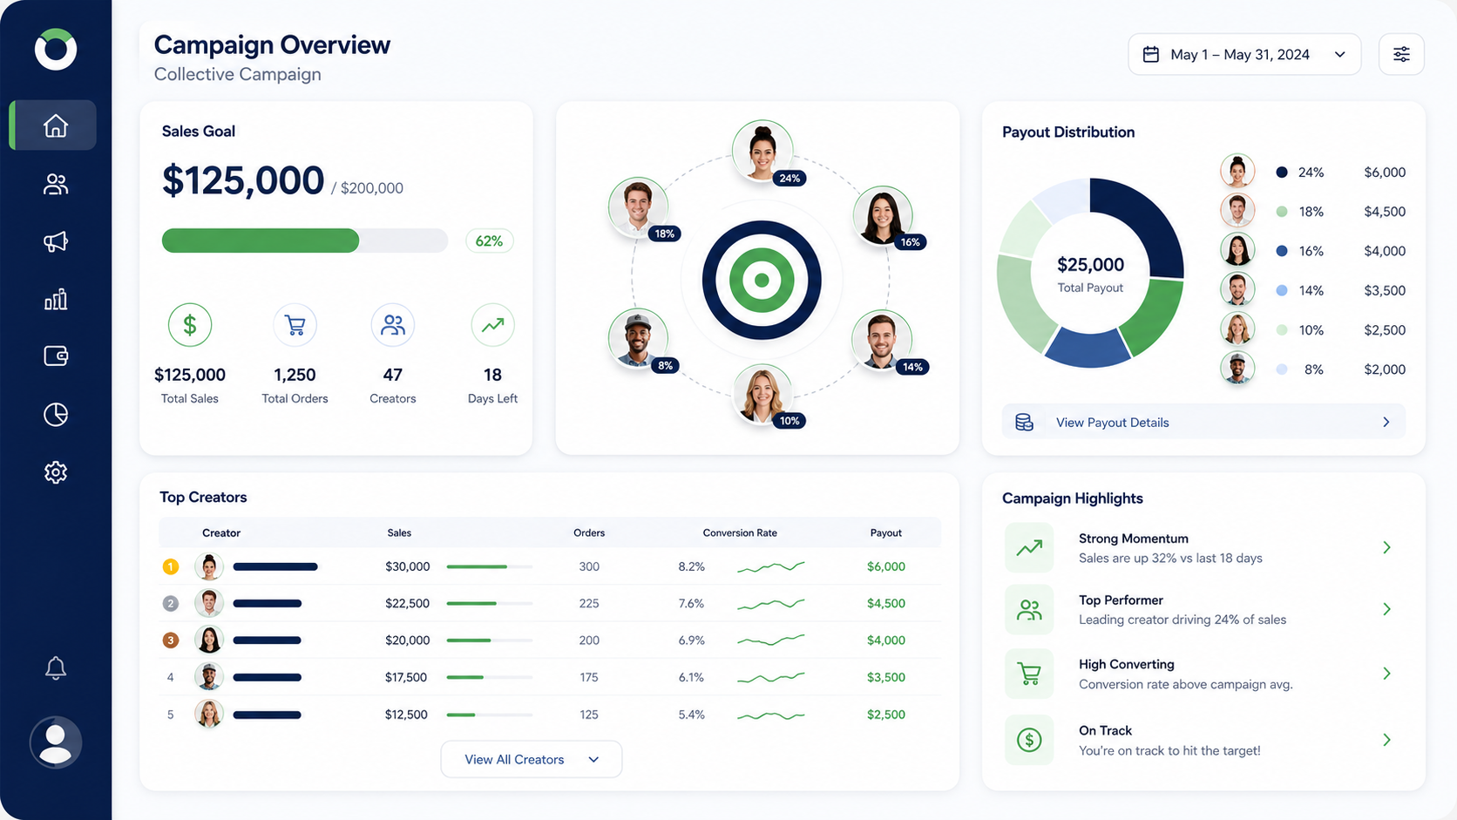The width and height of the screenshot is (1457, 820).
Task: Open the View Payout Details link
Action: pos(1203,422)
